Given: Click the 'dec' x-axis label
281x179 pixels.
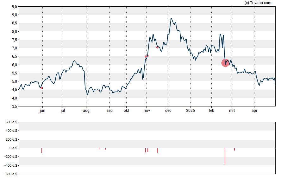Looking at the screenshot, I should [x=168, y=111].
